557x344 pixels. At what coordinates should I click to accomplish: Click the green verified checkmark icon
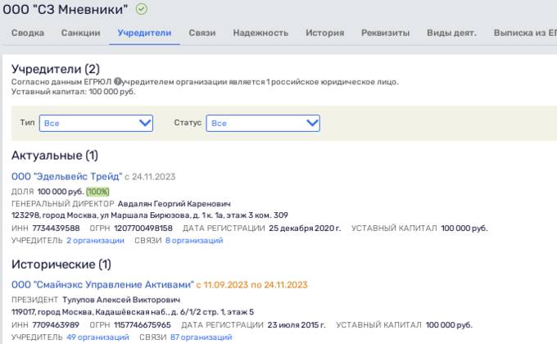tap(142, 9)
